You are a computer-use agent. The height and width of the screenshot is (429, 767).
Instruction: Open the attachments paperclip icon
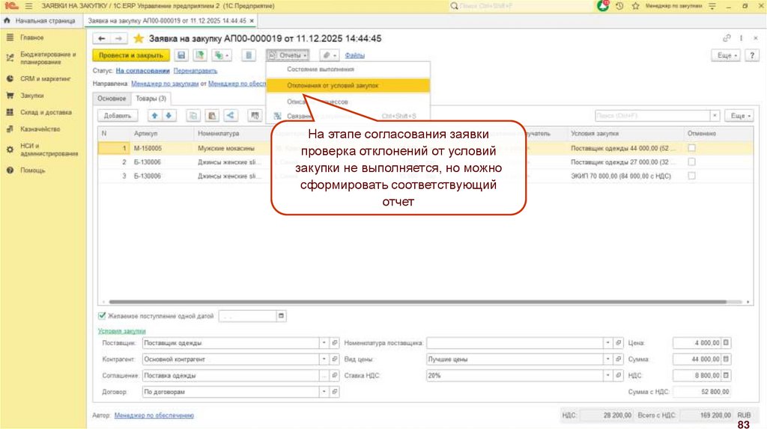click(x=326, y=55)
